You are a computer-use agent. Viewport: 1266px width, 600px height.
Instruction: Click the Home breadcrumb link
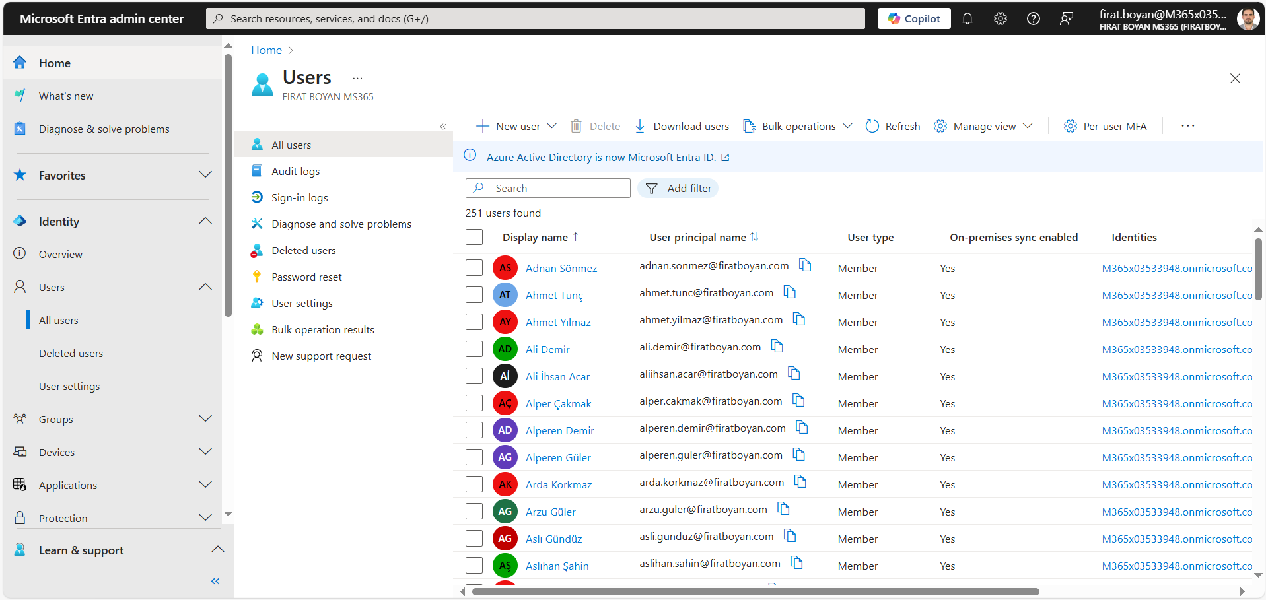coord(266,50)
